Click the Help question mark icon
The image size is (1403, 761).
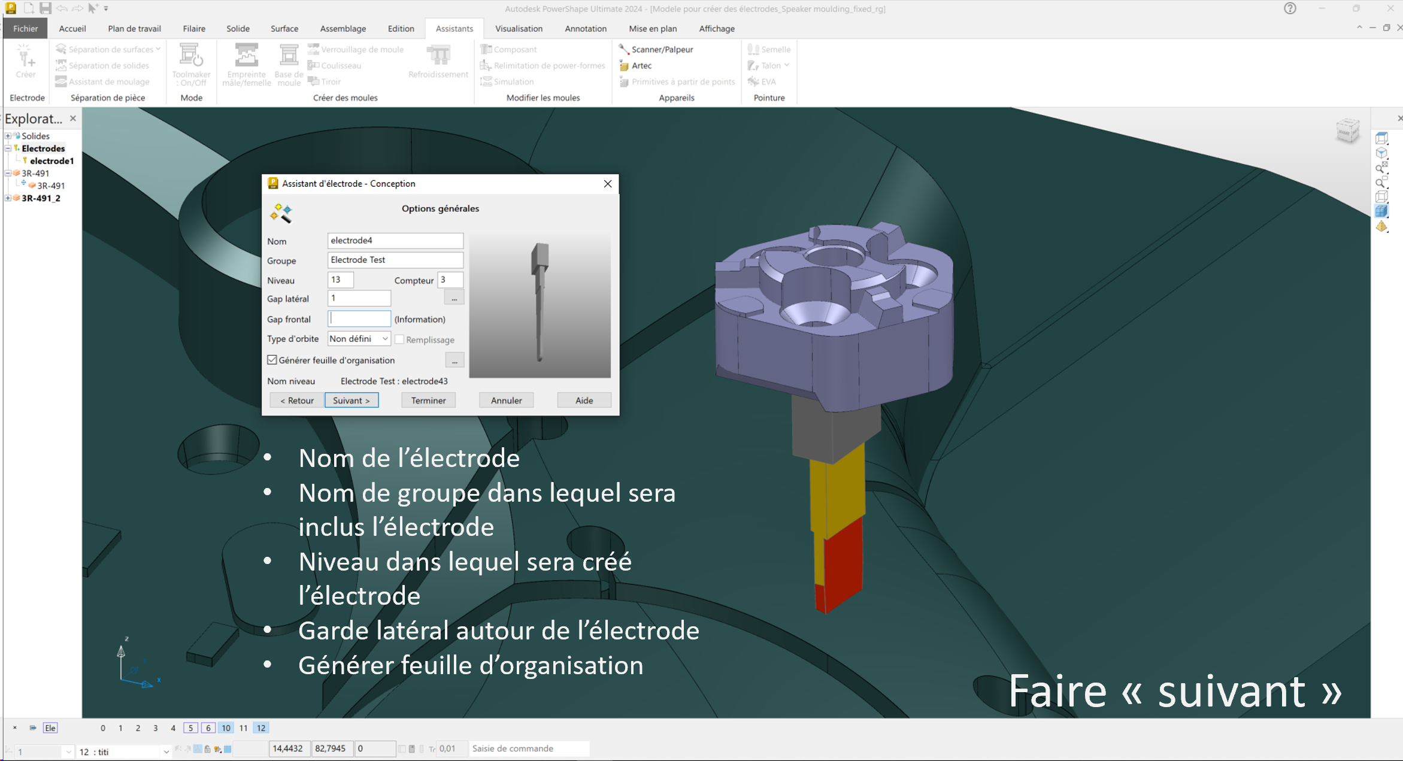tap(1290, 8)
